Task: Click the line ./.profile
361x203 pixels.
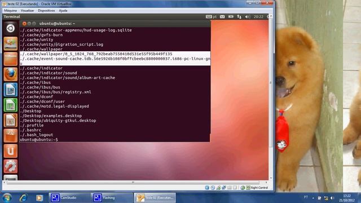Action: click(32, 125)
